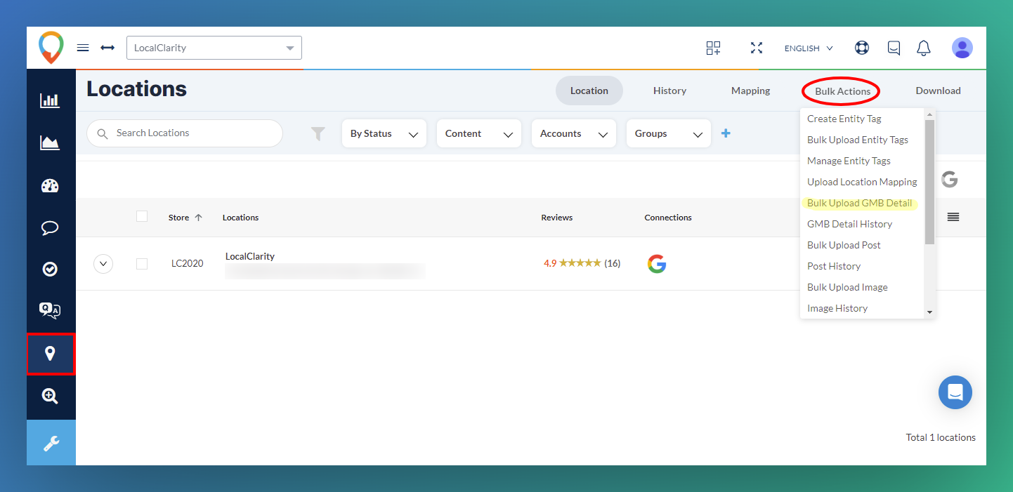Click the LC2020 store code
The width and height of the screenshot is (1013, 492).
point(188,264)
